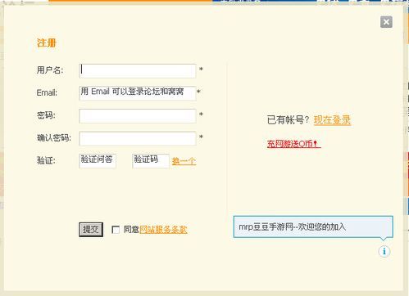Close the registration dialog with the X icon
Image resolution: width=409 pixels, height=296 pixels.
(x=386, y=22)
